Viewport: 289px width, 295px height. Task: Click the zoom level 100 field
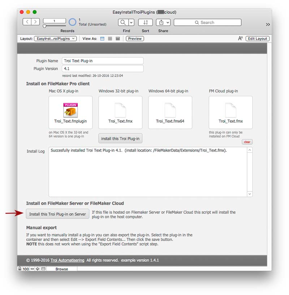point(26,269)
